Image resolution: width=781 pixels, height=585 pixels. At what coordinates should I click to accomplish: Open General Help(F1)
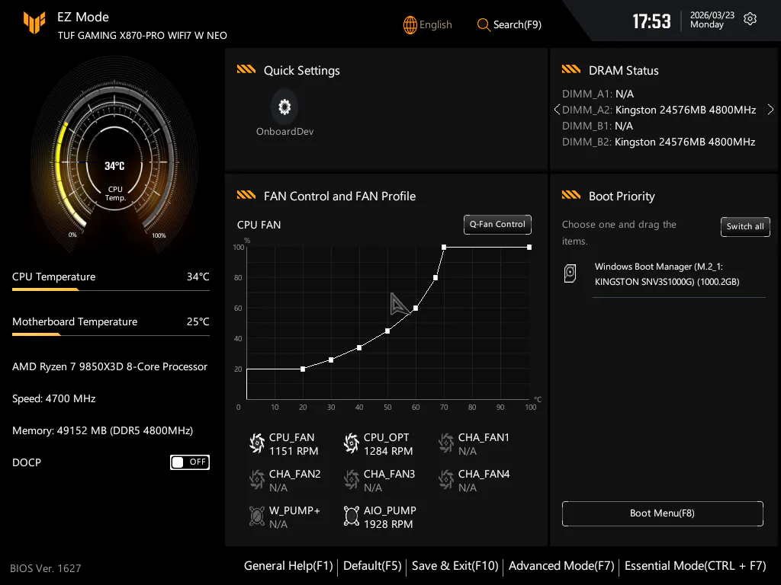coord(288,566)
